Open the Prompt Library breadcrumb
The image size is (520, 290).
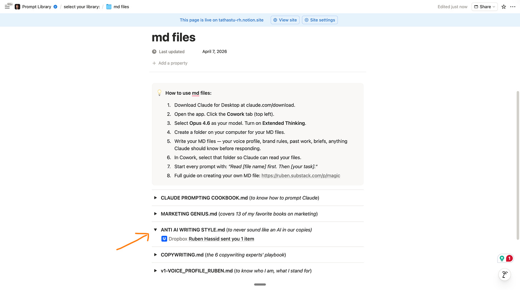(x=36, y=7)
